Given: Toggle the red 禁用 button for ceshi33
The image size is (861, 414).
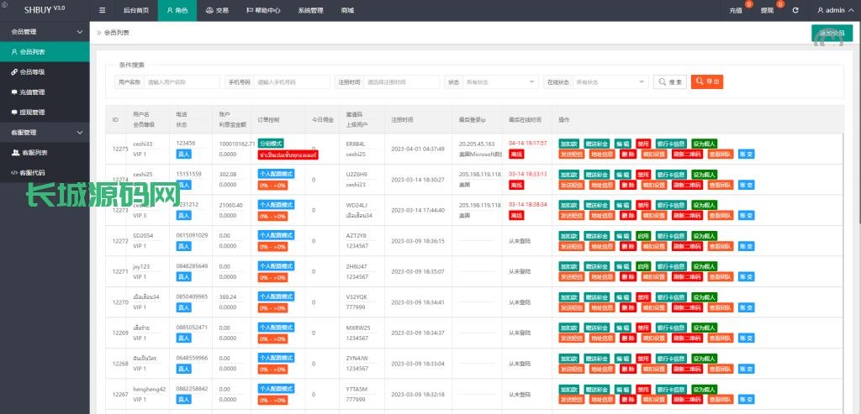Looking at the screenshot, I should [x=643, y=144].
